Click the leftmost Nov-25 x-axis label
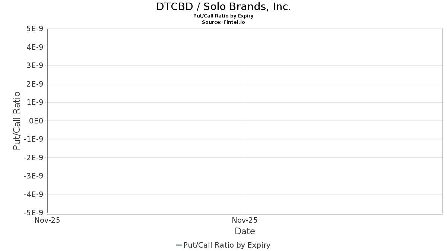 pyautogui.click(x=47, y=221)
